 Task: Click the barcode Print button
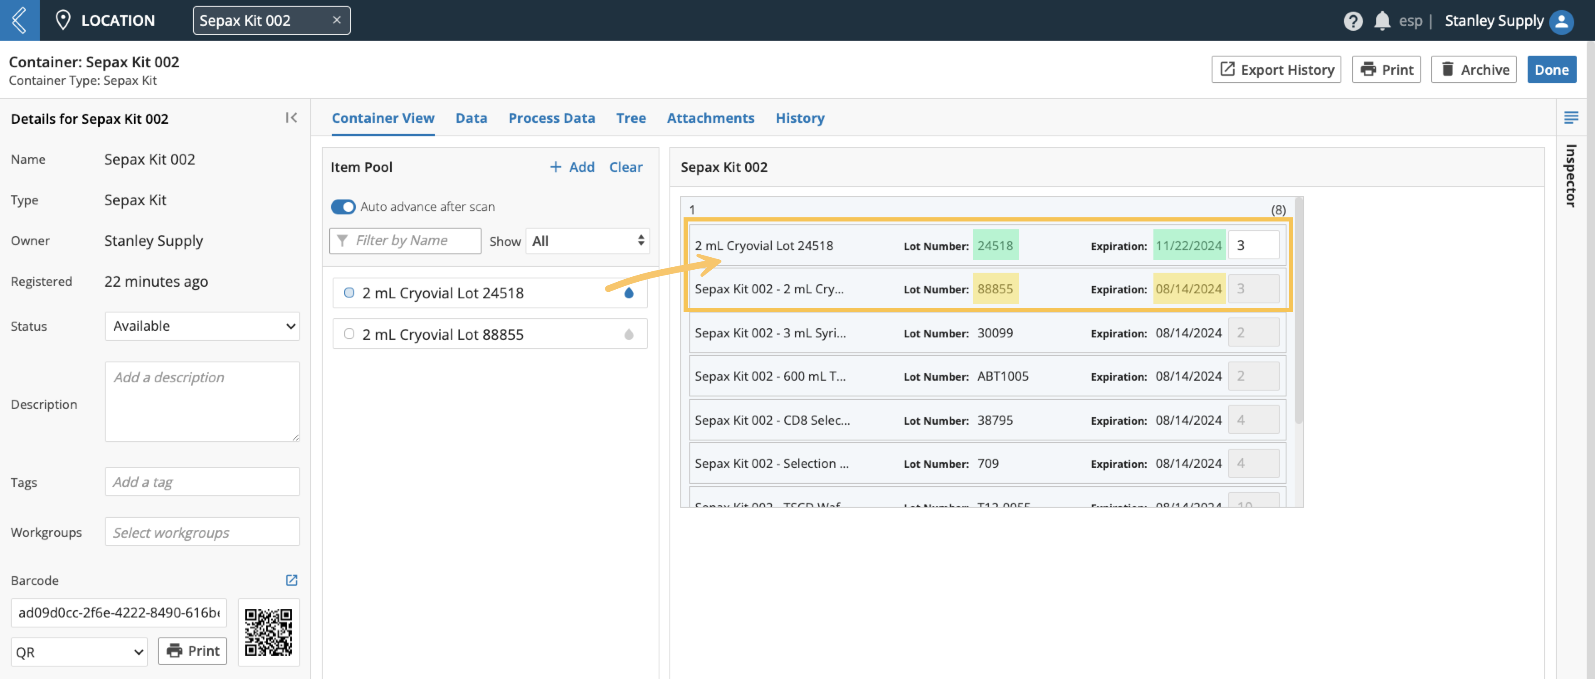coord(193,651)
